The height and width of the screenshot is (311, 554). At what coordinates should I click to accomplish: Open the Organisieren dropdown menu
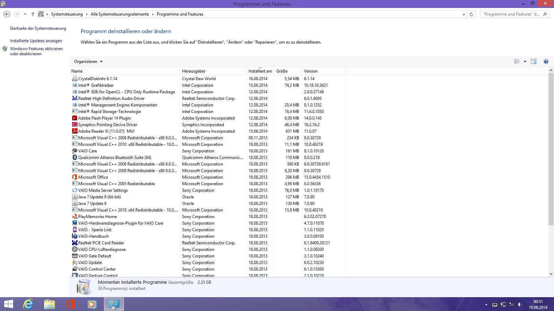tap(88, 62)
